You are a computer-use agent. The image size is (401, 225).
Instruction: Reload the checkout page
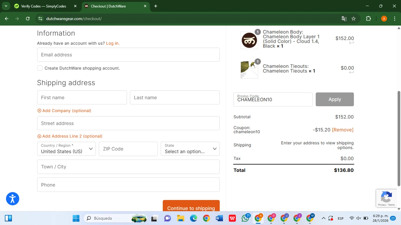coord(28,19)
